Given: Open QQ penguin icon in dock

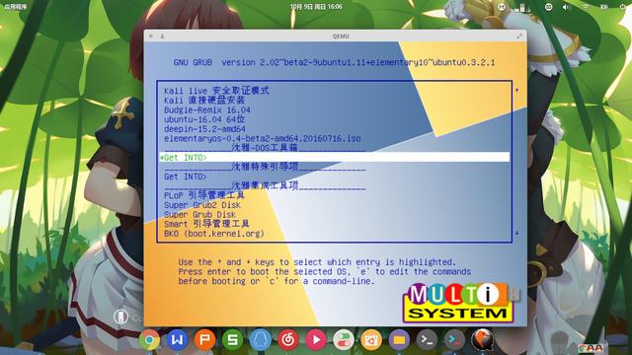Looking at the screenshot, I should point(261,340).
